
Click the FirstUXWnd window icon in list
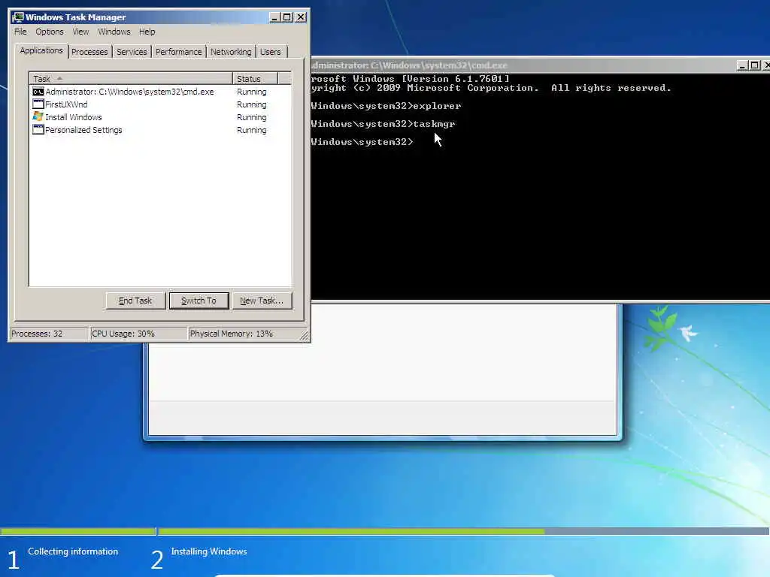coord(38,104)
